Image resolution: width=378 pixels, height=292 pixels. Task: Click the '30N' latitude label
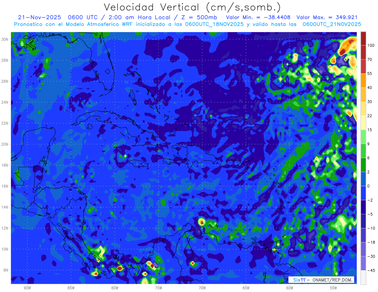5,39
